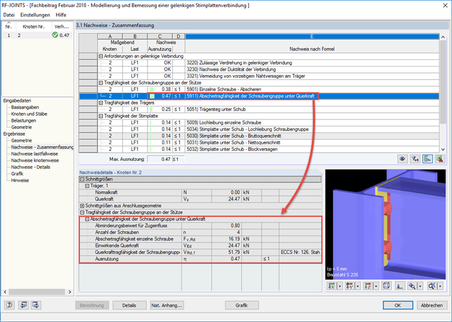
Task: Select 'Nachweise knotenweise' in the navigator
Action: [35, 160]
